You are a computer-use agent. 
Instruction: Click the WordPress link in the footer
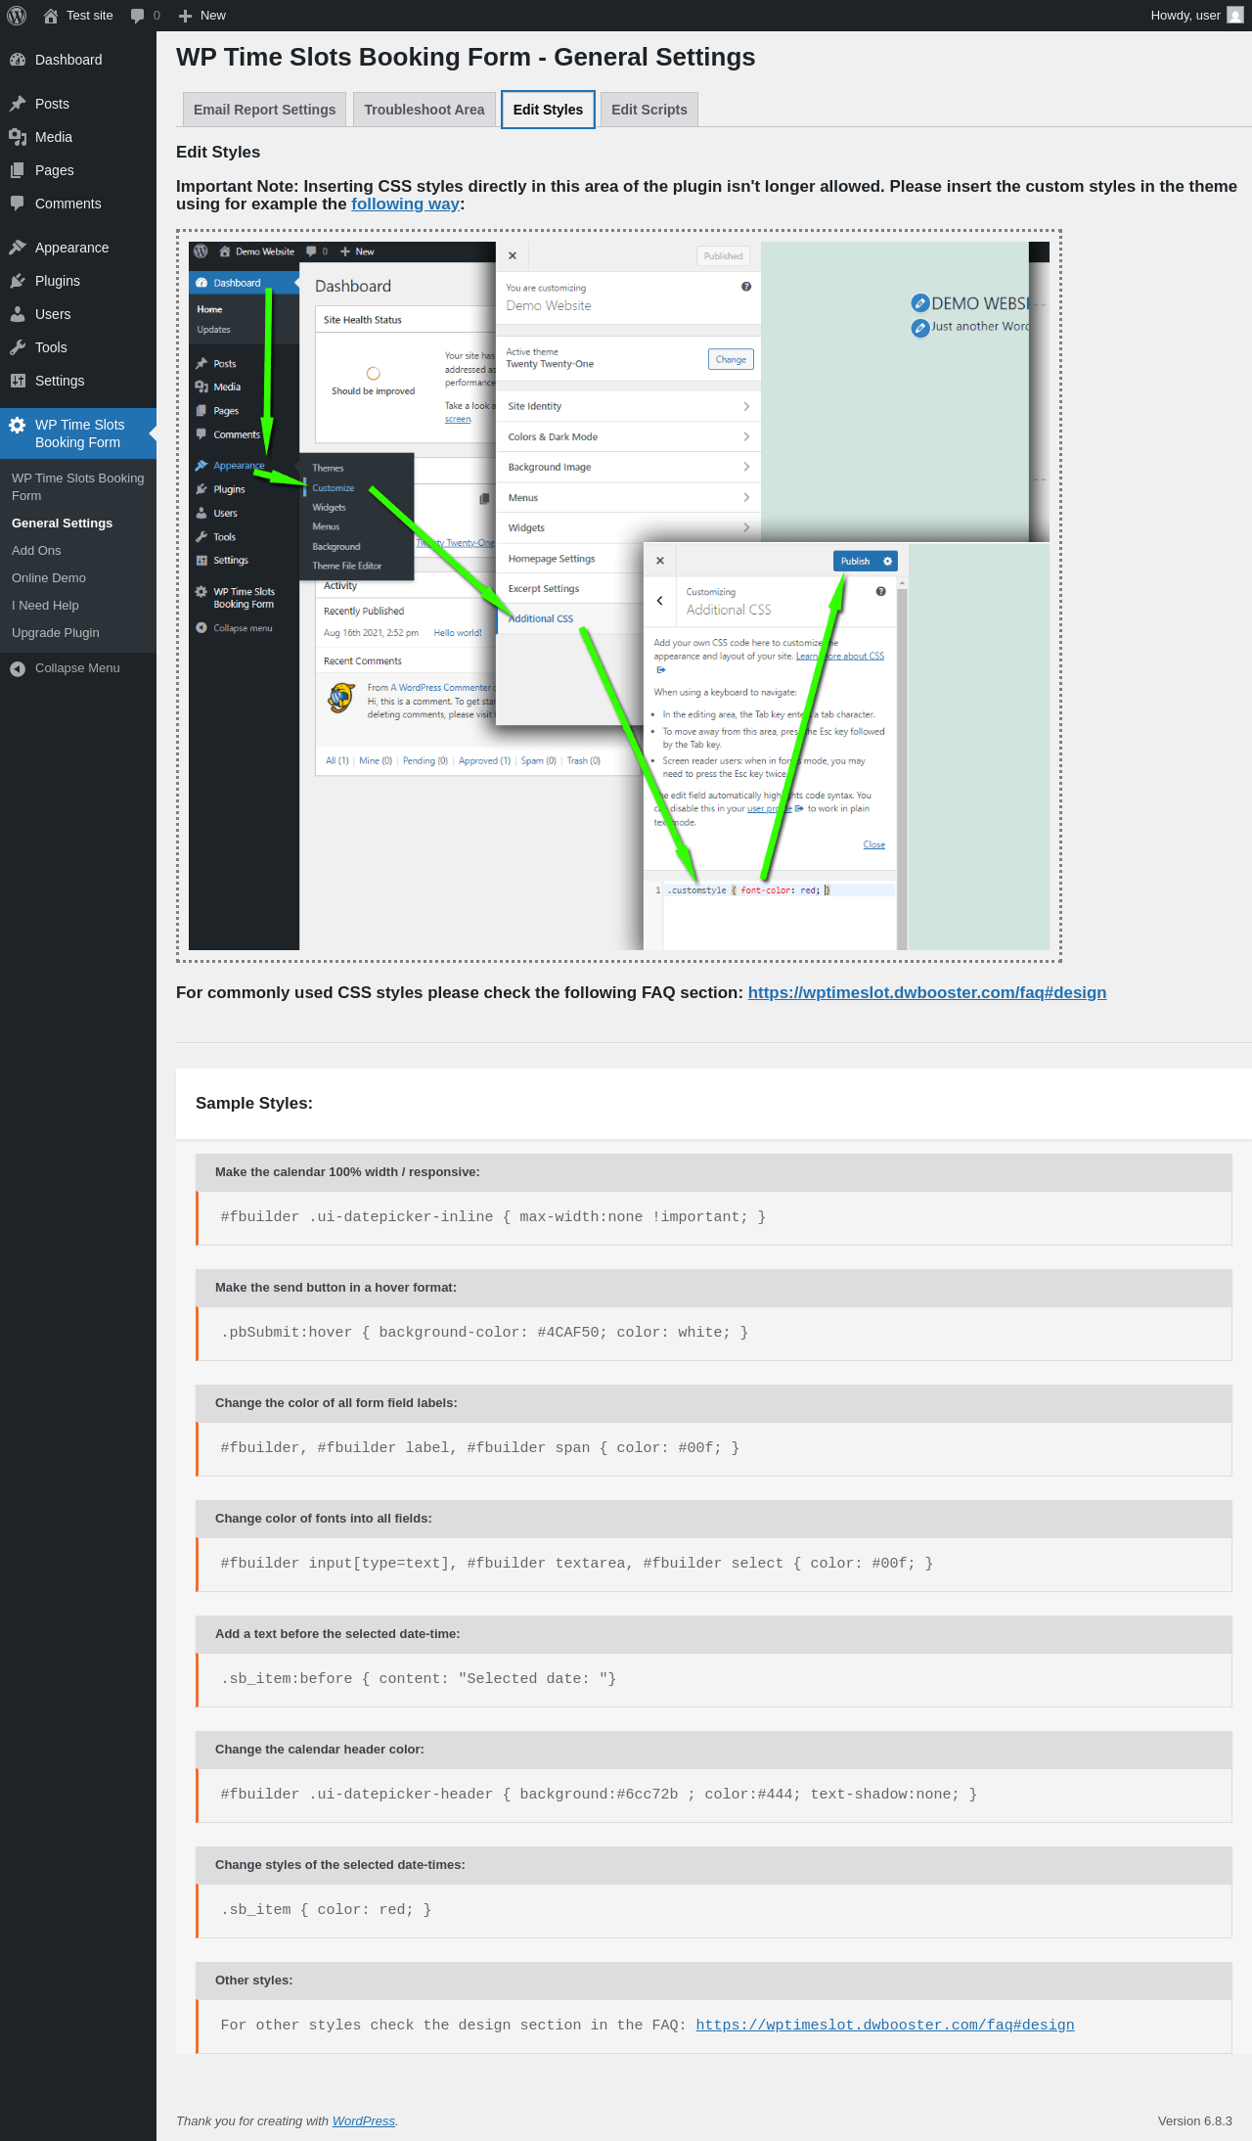(x=363, y=2120)
